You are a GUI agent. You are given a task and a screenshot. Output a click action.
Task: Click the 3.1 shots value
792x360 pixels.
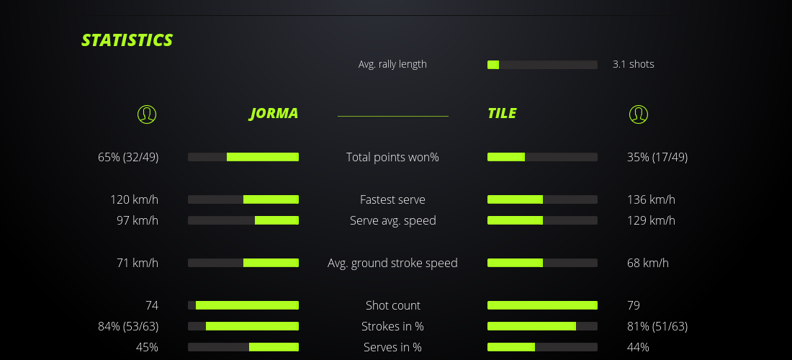pyautogui.click(x=634, y=64)
